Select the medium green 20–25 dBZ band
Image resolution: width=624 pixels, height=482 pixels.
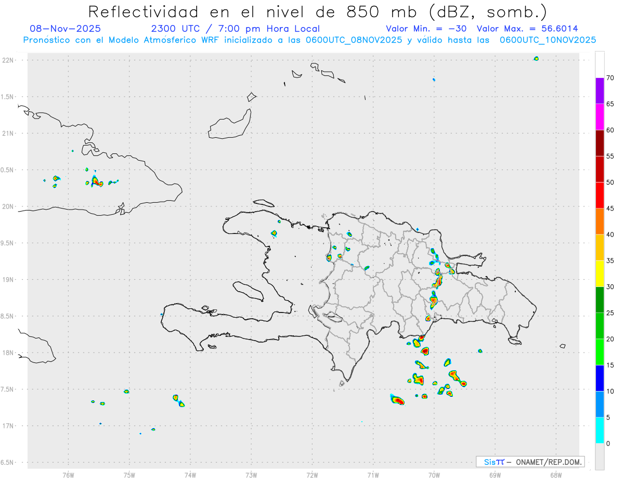click(x=600, y=326)
